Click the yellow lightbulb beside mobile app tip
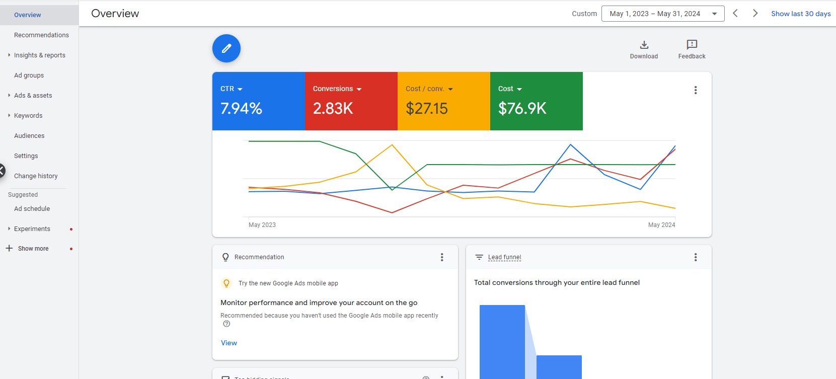 point(226,283)
